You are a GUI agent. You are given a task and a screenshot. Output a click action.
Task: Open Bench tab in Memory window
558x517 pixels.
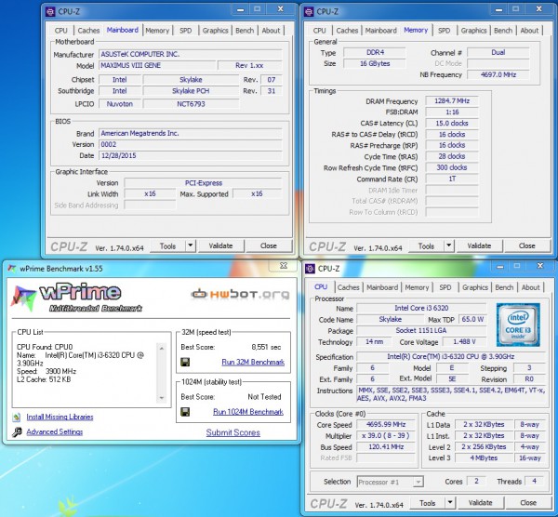coord(503,31)
